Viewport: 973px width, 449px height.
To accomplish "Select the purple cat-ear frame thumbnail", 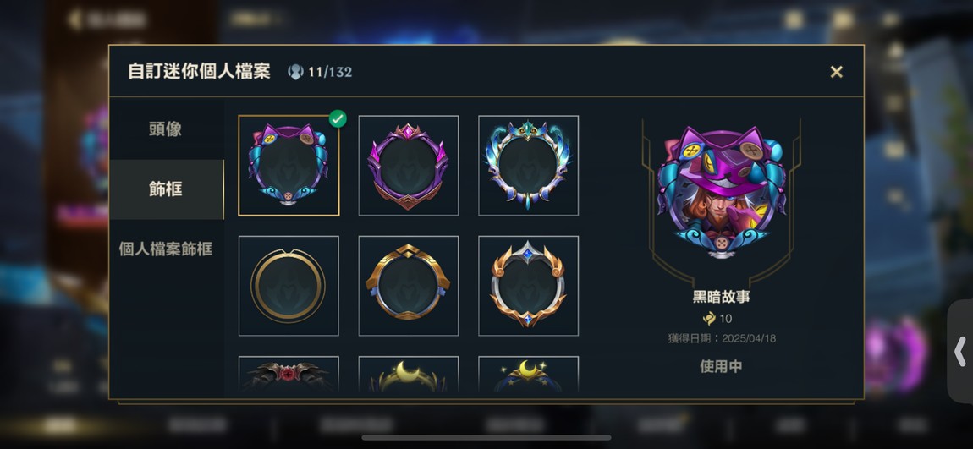I will (x=289, y=166).
